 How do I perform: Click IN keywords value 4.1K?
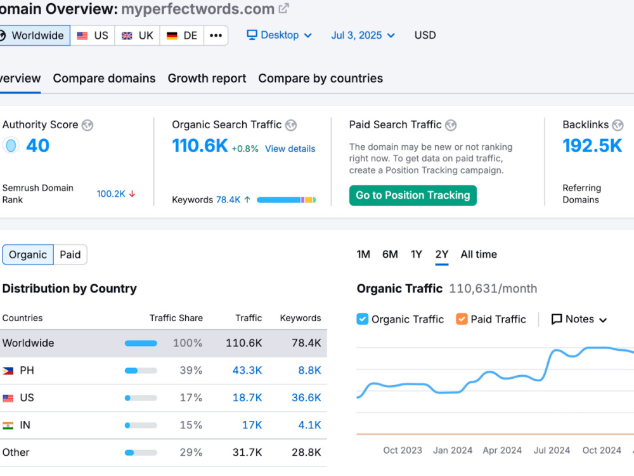309,425
